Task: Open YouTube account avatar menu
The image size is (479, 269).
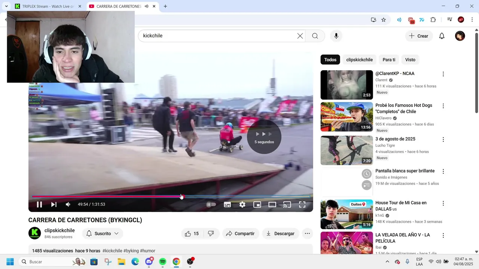Action: [460, 36]
